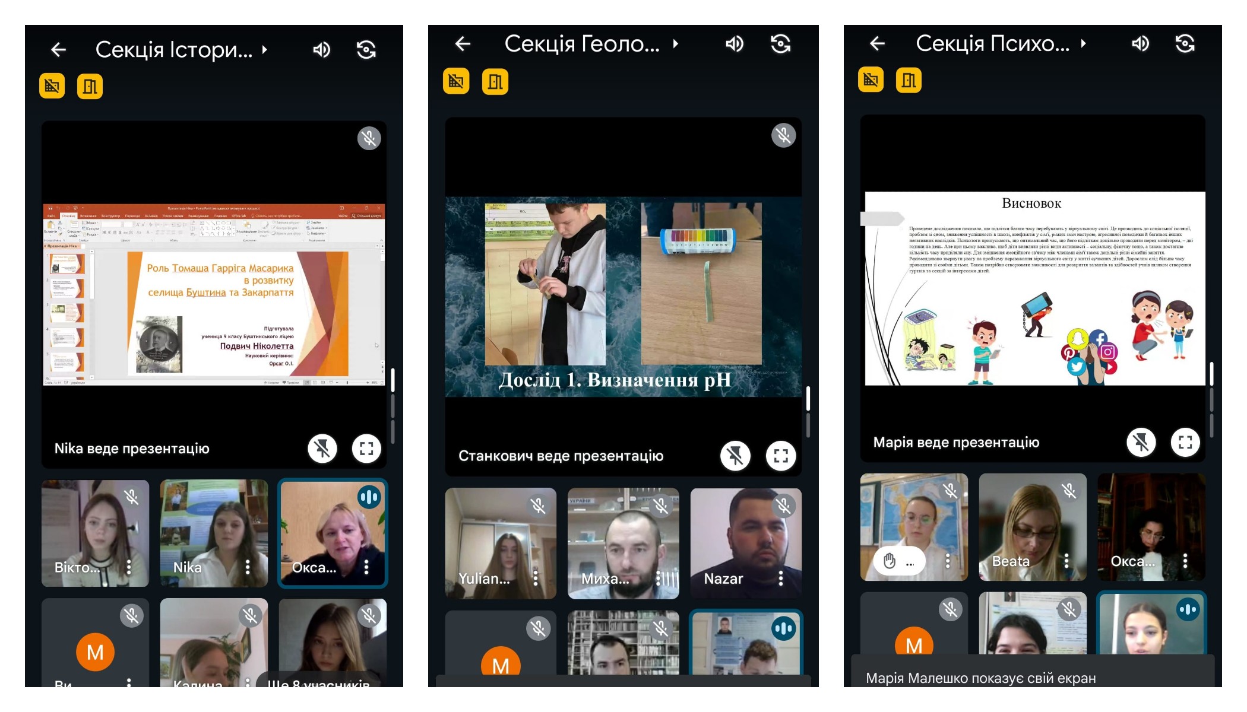
Task: Toggle speaker audio in Секція Геоло... meeting
Action: pyautogui.click(x=735, y=43)
